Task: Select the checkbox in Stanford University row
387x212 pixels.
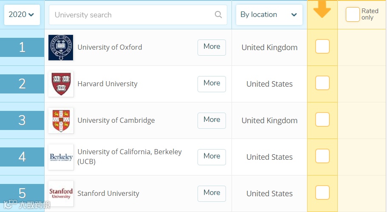Action: point(322,193)
